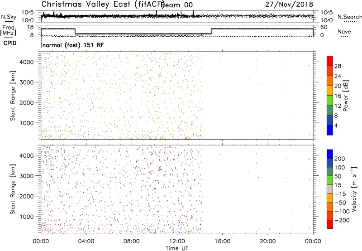Click the '200' Velocity colorbar label
Image resolution: width=362 pixels, height=251 pixels.
click(340, 159)
